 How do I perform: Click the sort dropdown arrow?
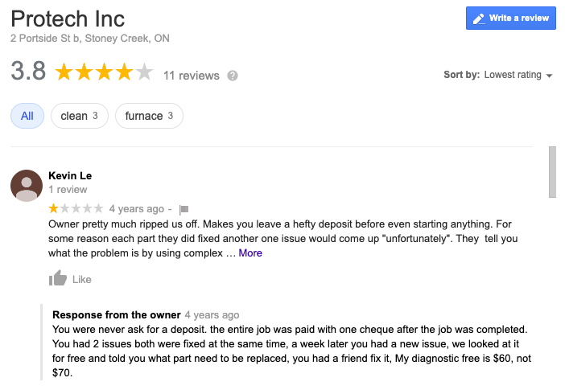tap(550, 76)
